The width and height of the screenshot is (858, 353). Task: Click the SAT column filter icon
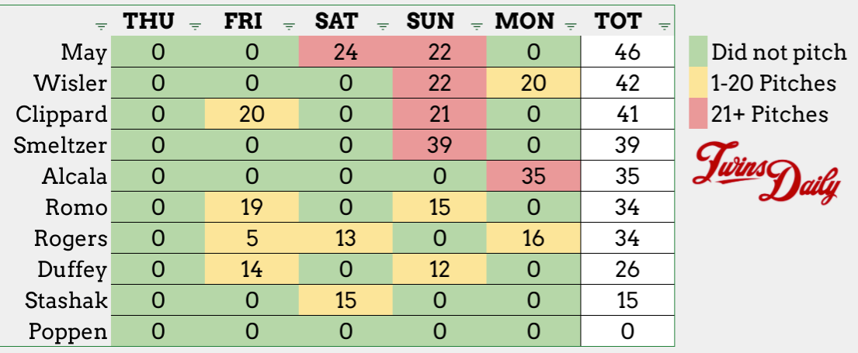click(383, 26)
